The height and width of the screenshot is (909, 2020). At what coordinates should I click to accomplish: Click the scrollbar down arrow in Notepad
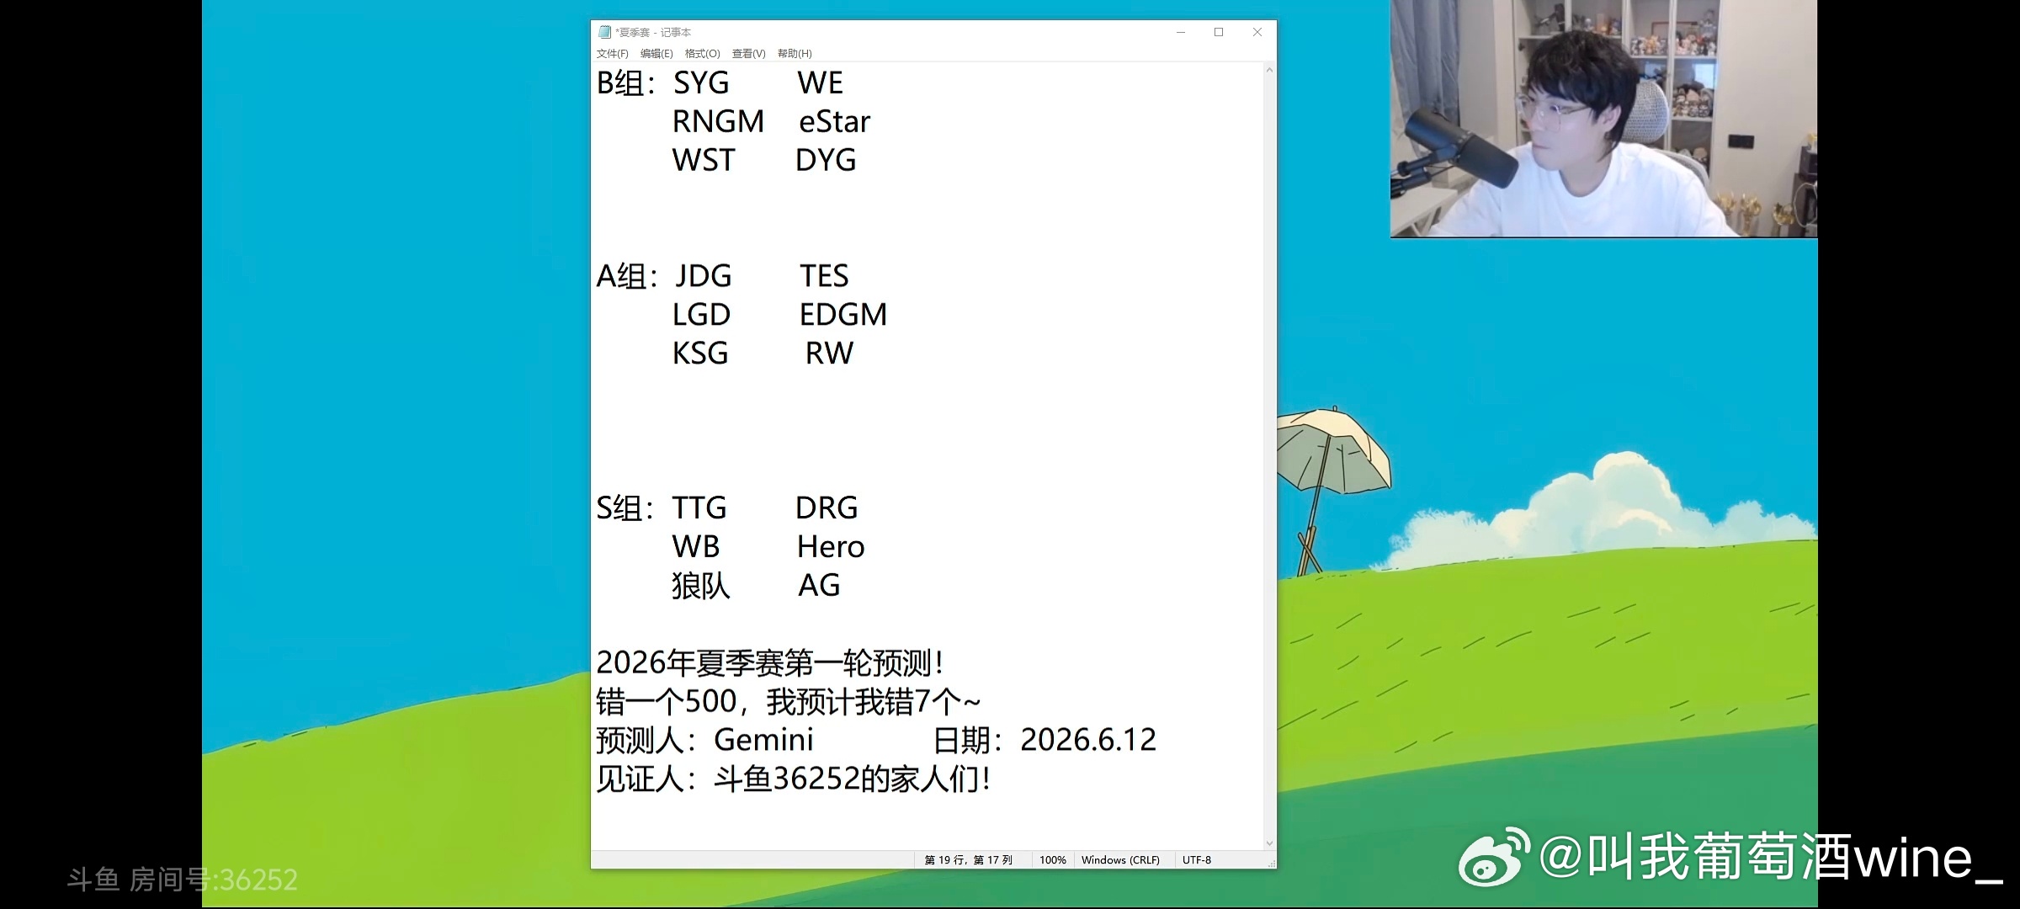[x=1269, y=843]
